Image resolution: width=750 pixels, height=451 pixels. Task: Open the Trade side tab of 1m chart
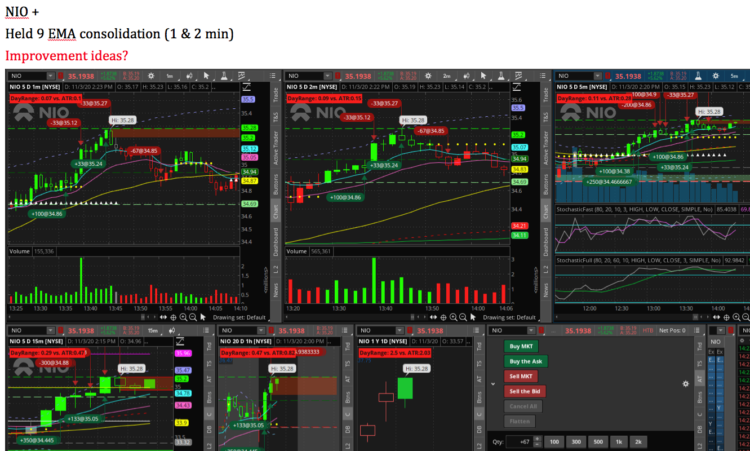point(276,95)
